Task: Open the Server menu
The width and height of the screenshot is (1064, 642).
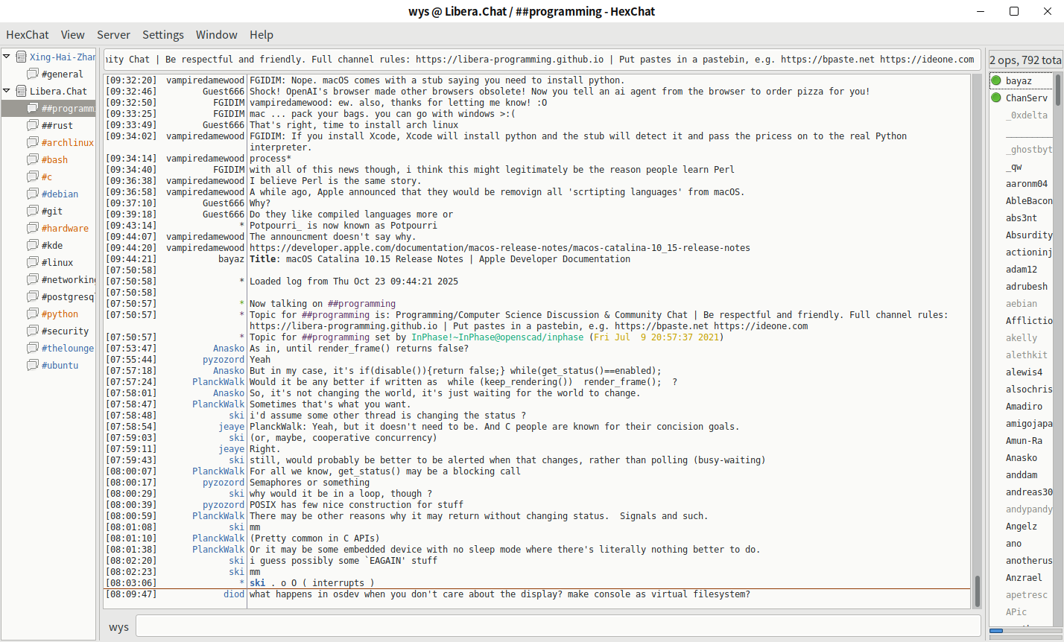Action: 113,34
